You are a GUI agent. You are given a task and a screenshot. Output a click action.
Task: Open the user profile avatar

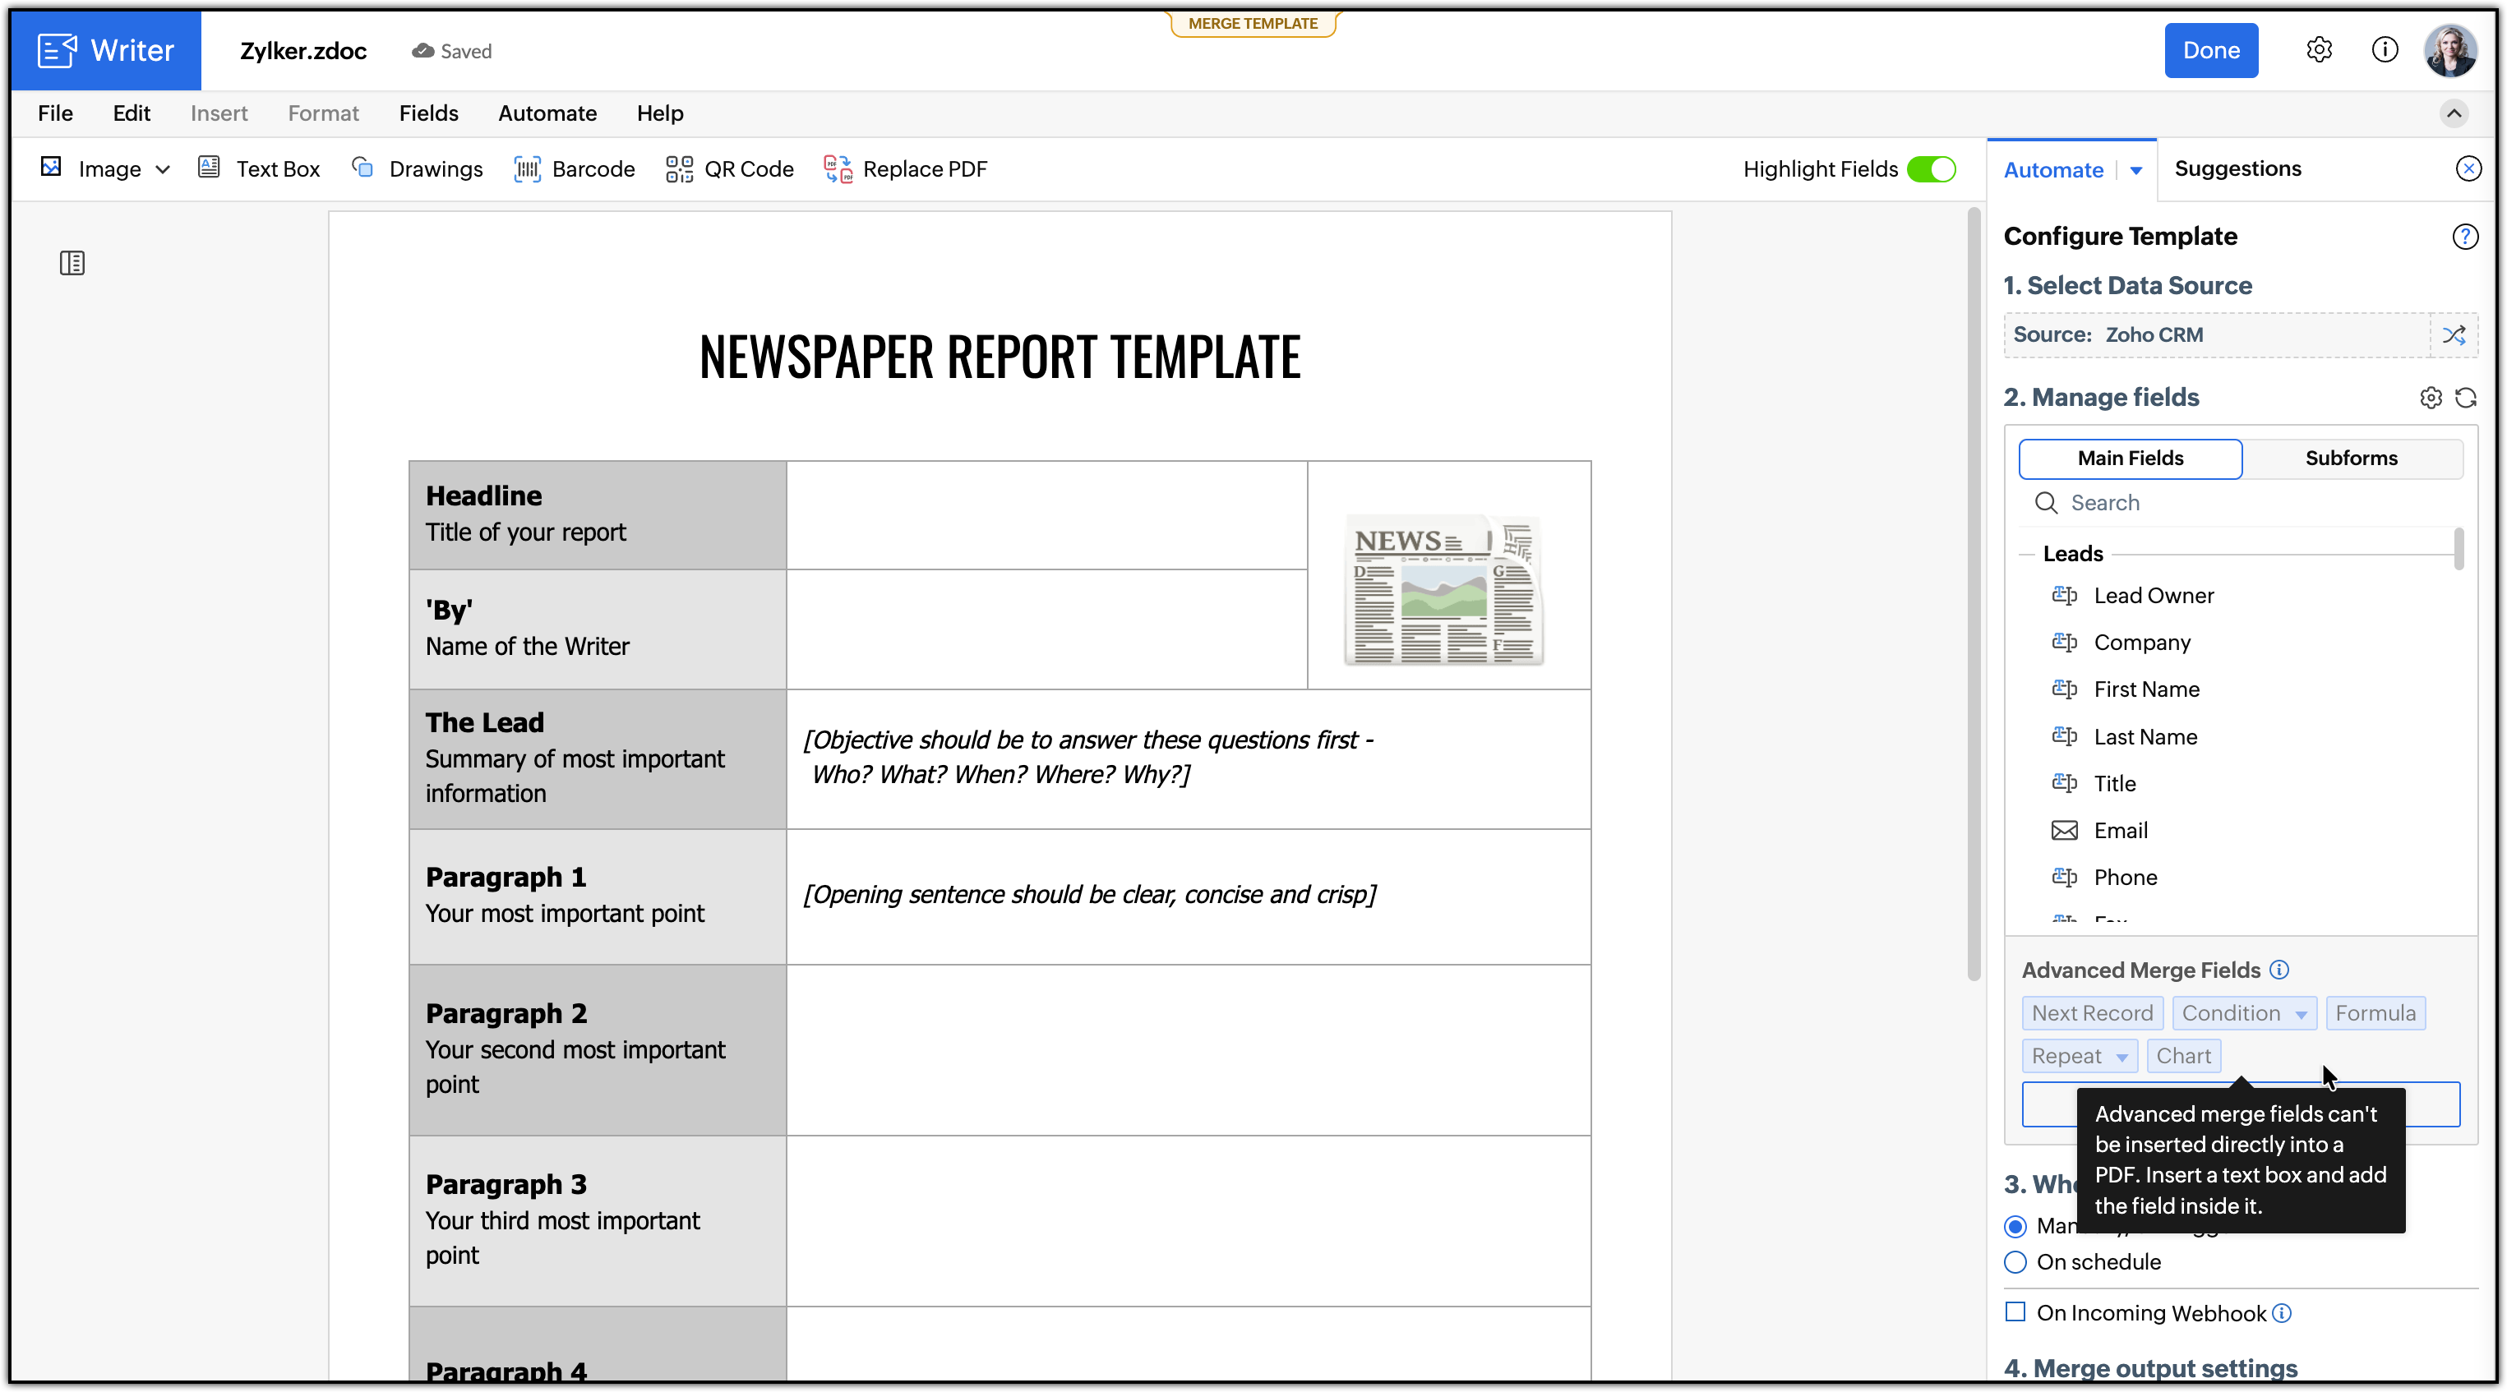coord(2449,51)
